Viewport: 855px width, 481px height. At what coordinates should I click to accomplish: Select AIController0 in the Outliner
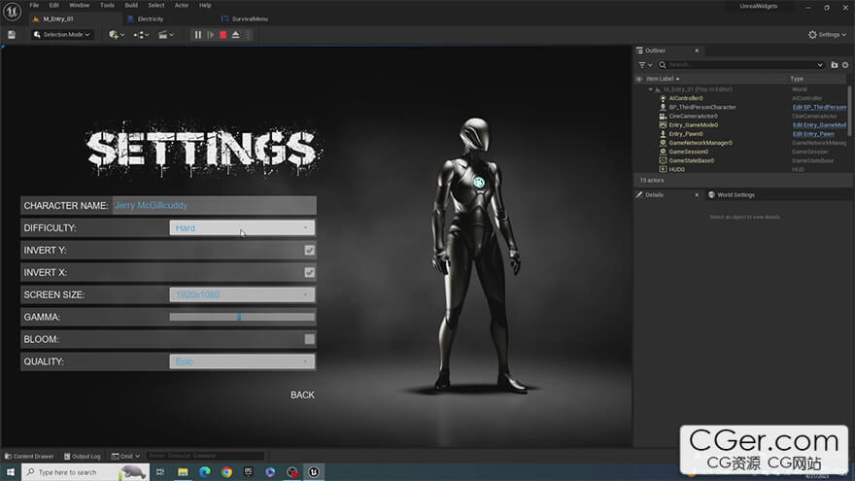click(x=685, y=98)
